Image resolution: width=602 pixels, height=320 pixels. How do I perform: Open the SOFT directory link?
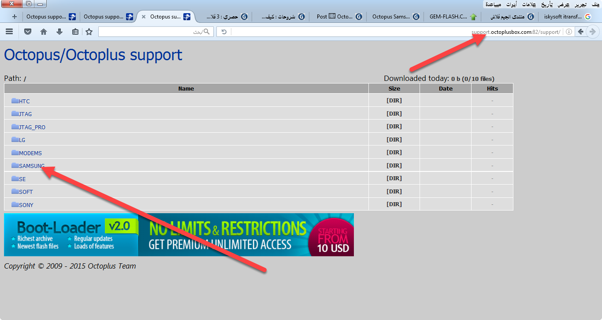(x=26, y=192)
